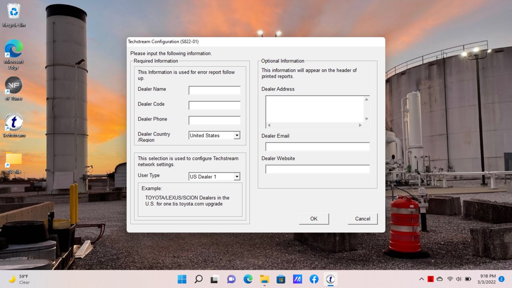
Task: Focus the Dealer Code text box
Action: pyautogui.click(x=215, y=105)
